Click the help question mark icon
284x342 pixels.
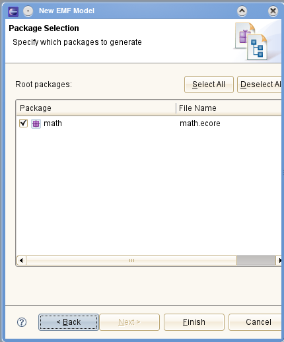coord(22,322)
